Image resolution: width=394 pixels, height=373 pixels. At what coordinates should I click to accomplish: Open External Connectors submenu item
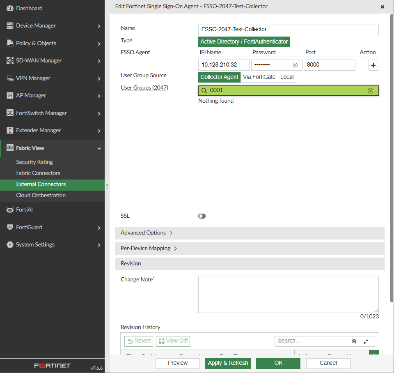pos(52,184)
